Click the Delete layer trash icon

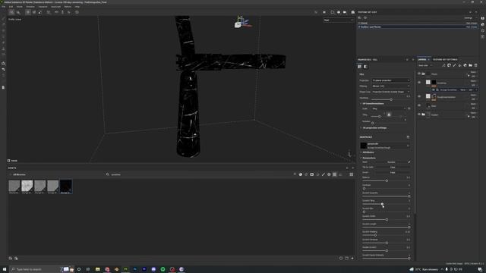pos(476,65)
